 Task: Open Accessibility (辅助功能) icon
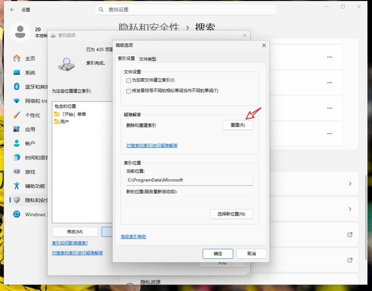point(17,186)
